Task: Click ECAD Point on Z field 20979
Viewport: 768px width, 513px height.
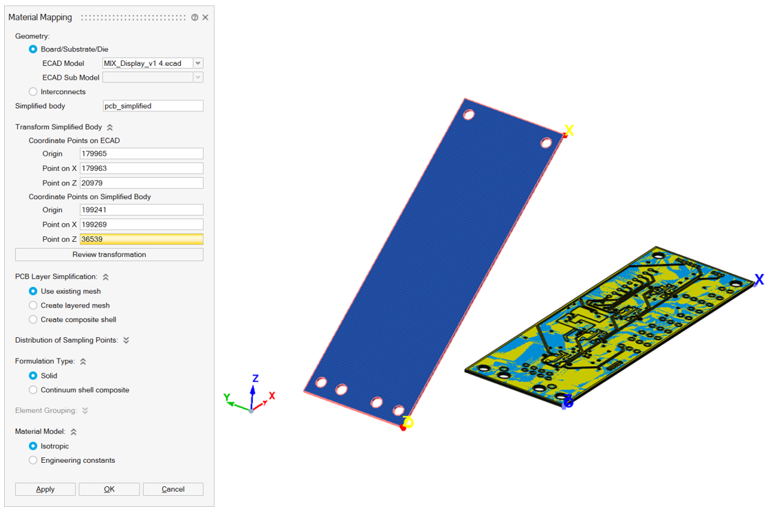Action: tap(141, 183)
